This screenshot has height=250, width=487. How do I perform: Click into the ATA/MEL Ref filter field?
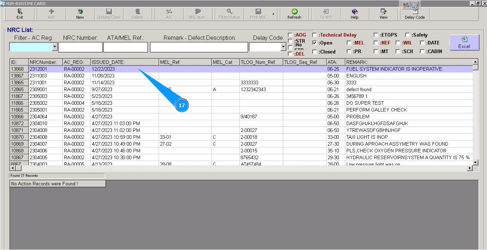126,47
